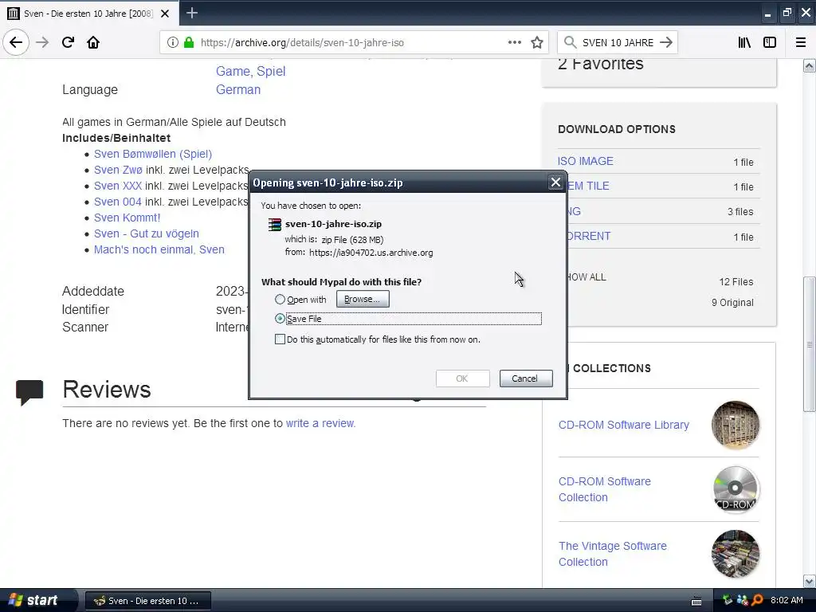Click the orange magnifier tray icon

757,600
